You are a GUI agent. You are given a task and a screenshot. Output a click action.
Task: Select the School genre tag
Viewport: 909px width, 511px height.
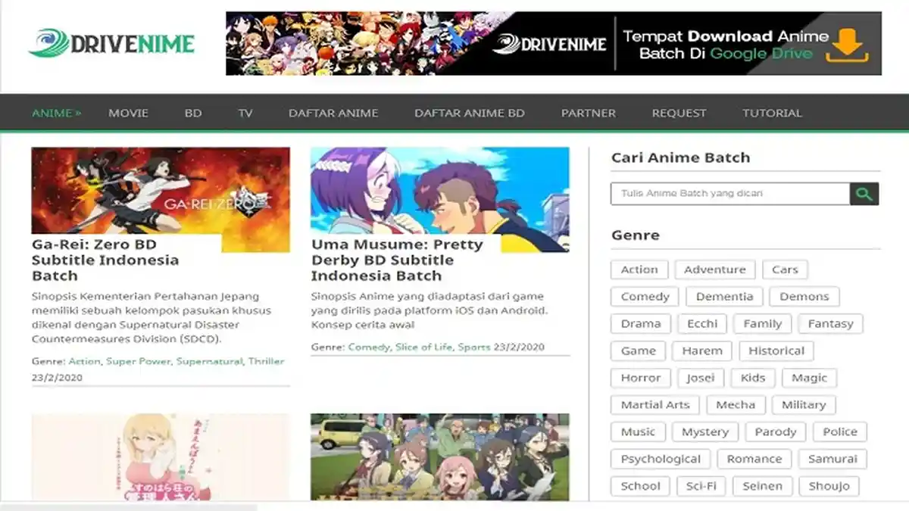(640, 486)
